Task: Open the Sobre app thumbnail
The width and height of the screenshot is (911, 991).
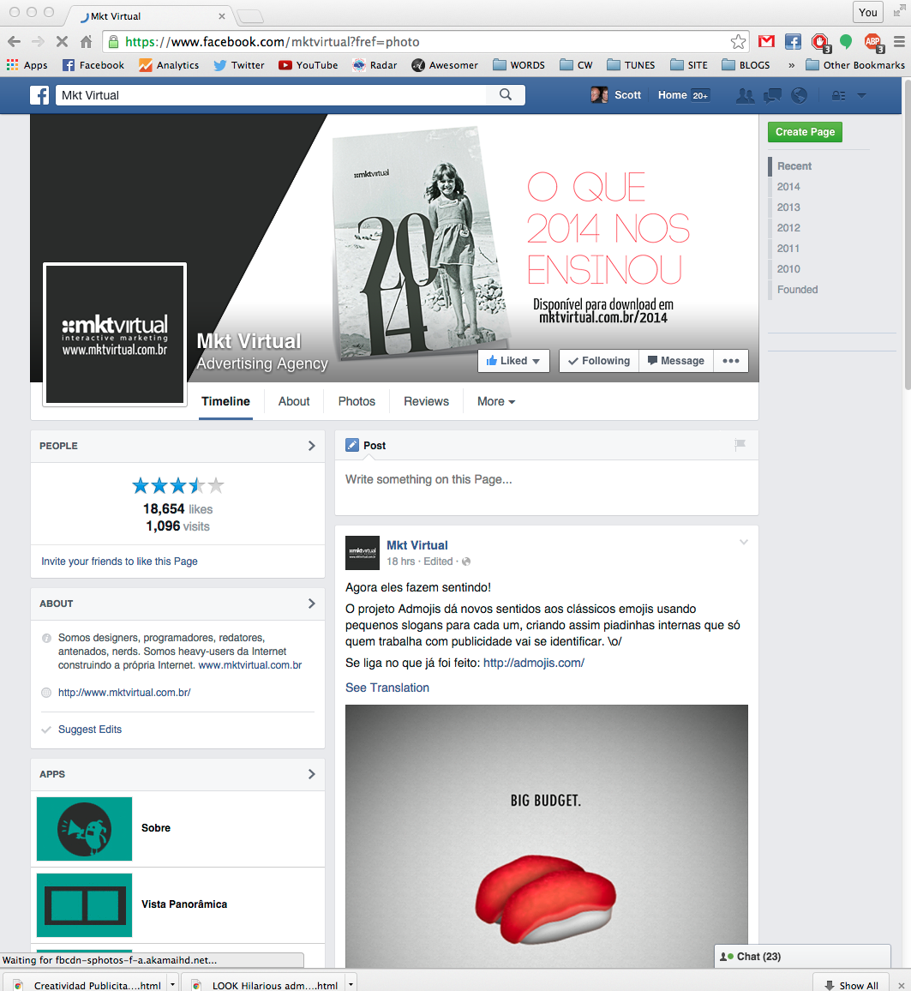Action: pos(84,829)
